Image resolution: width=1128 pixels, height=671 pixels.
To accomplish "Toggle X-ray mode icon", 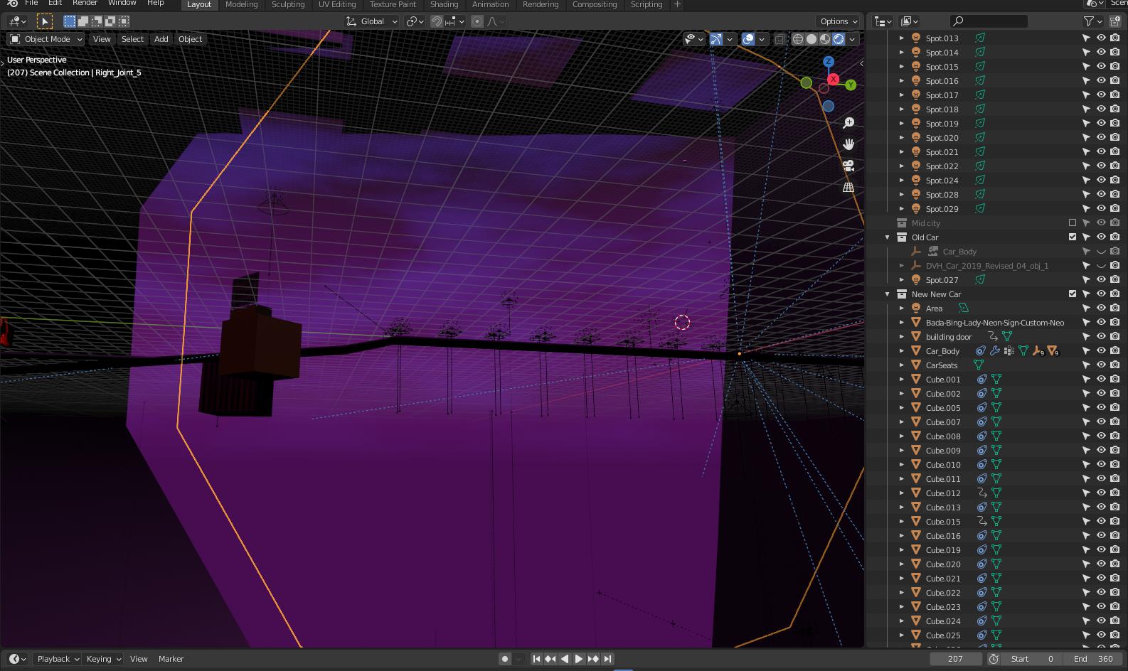I will [780, 39].
